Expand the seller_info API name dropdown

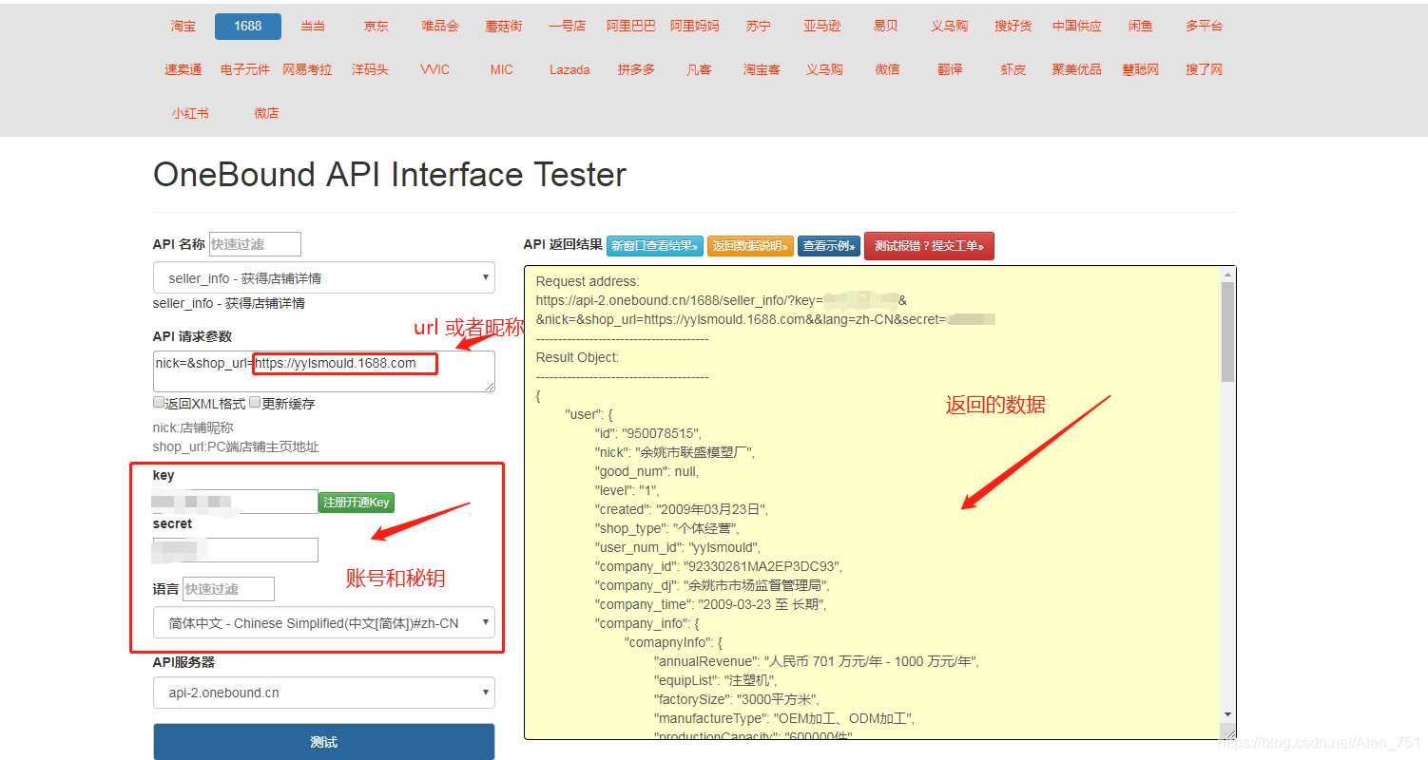point(324,278)
